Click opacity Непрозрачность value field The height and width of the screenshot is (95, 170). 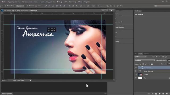(169, 60)
